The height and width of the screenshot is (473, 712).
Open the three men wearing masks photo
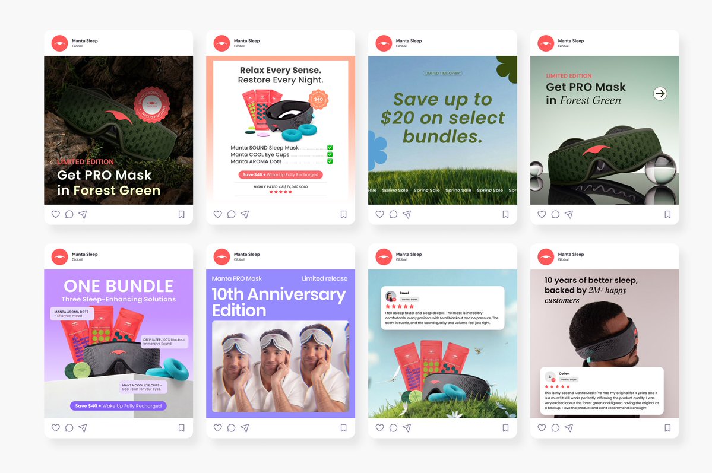[281, 366]
